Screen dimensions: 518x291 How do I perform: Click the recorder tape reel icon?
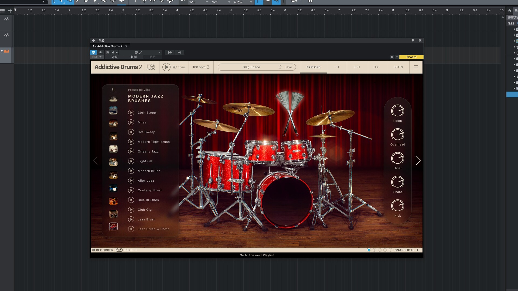119,250
